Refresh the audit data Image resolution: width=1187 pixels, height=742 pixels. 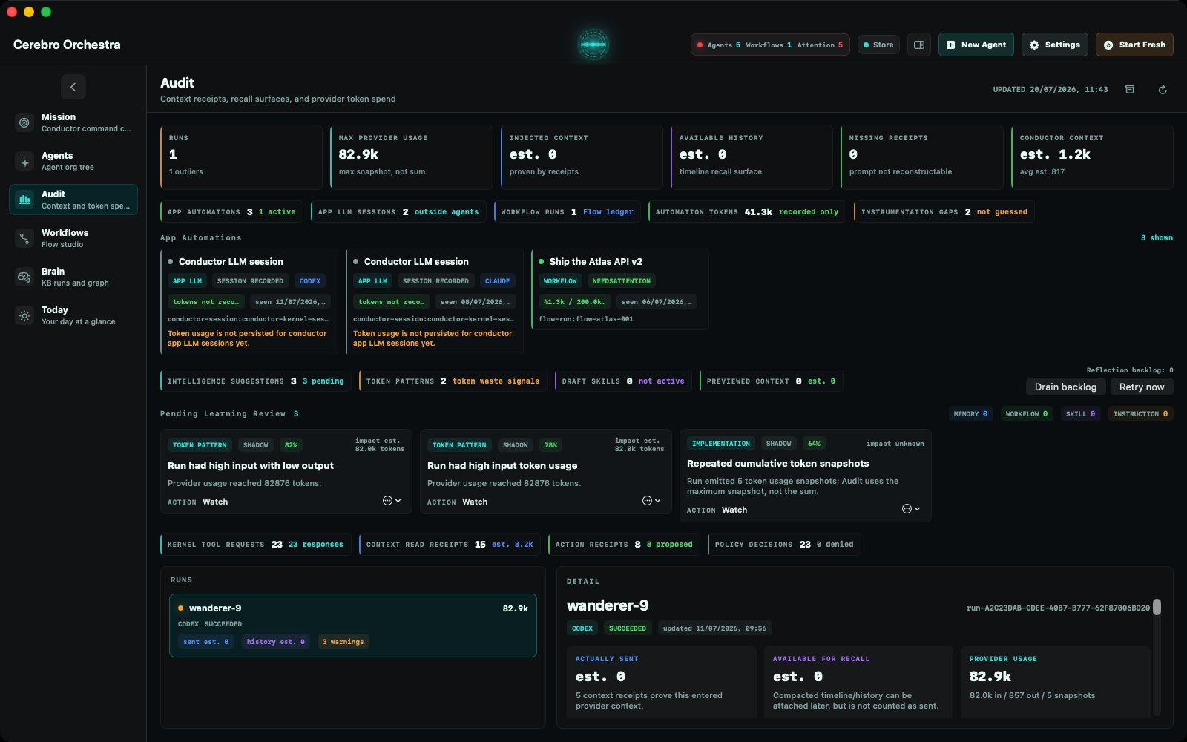click(x=1163, y=89)
